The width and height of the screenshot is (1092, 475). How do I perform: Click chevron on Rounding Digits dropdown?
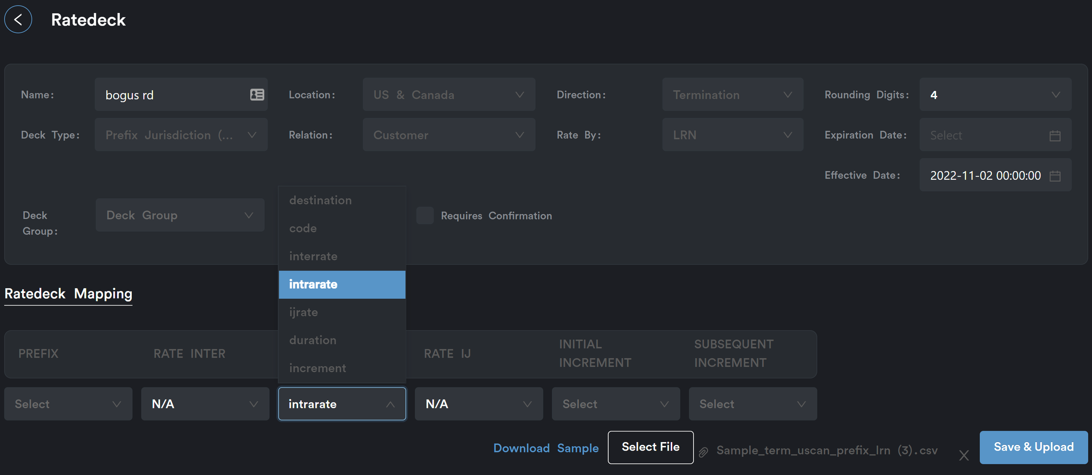click(1055, 95)
